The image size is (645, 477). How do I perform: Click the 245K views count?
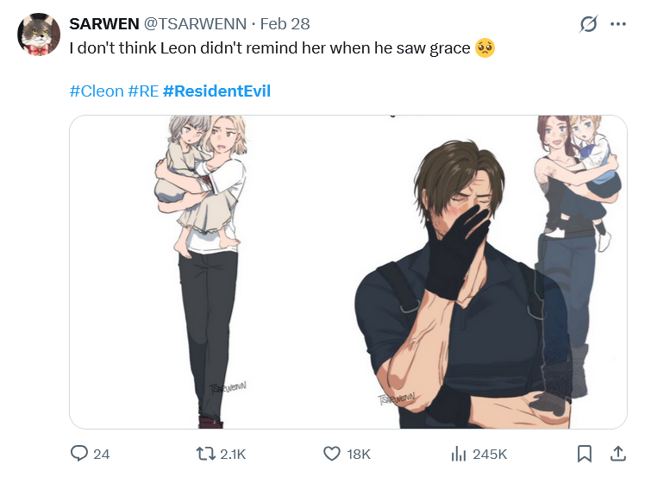[x=490, y=454]
